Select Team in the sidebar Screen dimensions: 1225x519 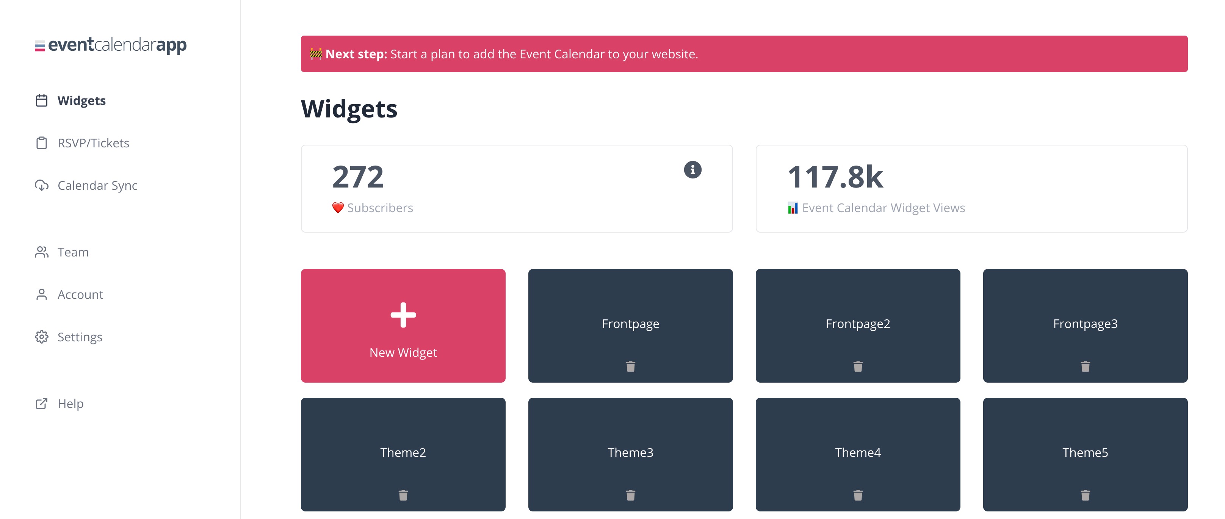[x=62, y=252]
